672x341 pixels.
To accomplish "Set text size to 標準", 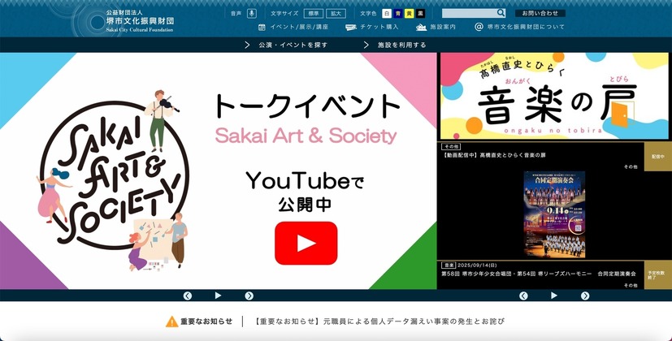I will [x=314, y=13].
